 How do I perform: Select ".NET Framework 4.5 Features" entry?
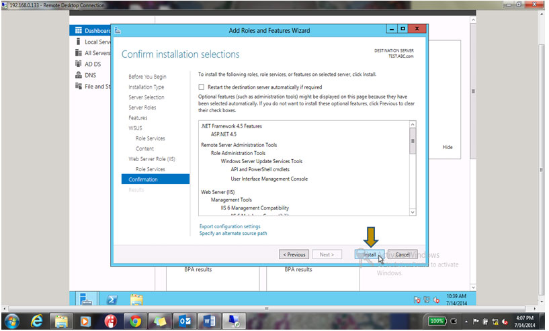point(231,126)
